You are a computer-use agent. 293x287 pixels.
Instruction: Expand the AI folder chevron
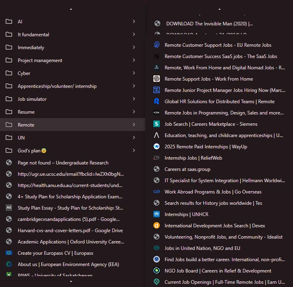[x=134, y=21]
